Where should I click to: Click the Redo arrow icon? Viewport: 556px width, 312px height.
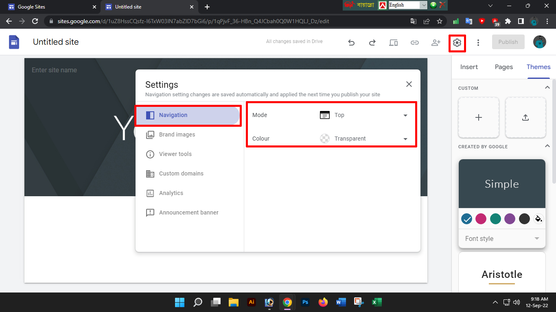372,42
